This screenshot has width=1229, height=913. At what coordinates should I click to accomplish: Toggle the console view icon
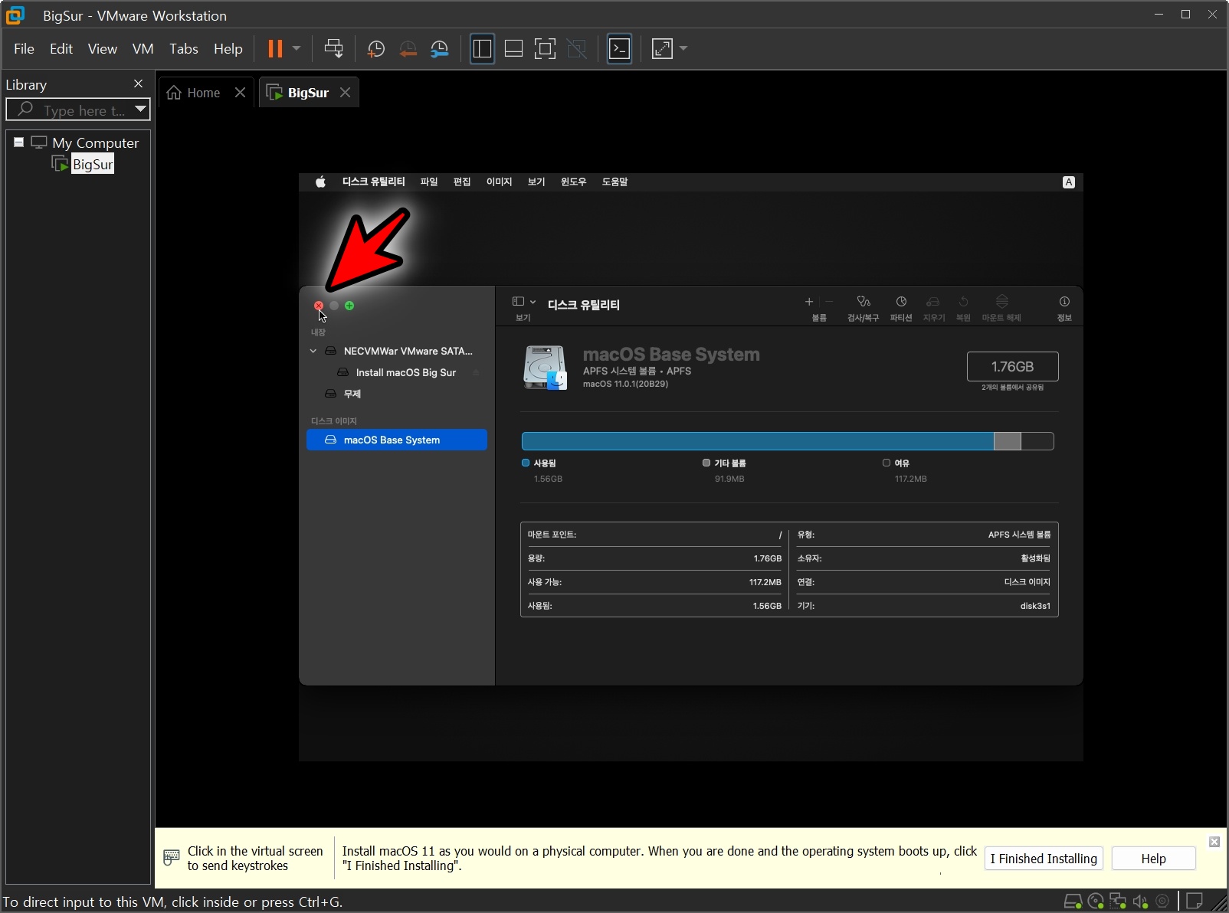619,49
